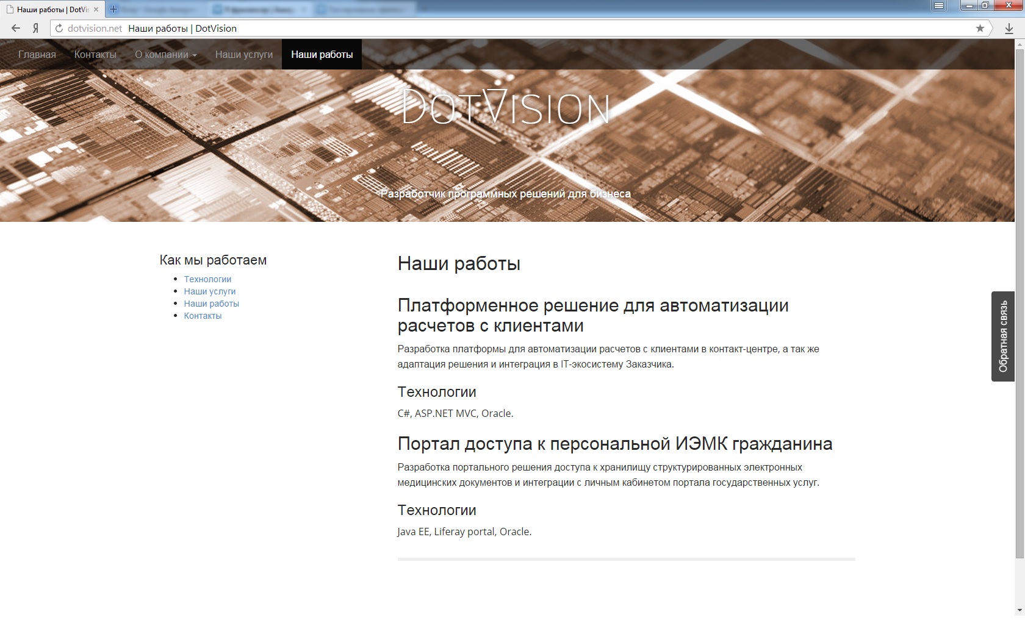Close the 'Наши работы | DotVision' tab
Image resolution: width=1025 pixels, height=640 pixels.
(x=96, y=9)
